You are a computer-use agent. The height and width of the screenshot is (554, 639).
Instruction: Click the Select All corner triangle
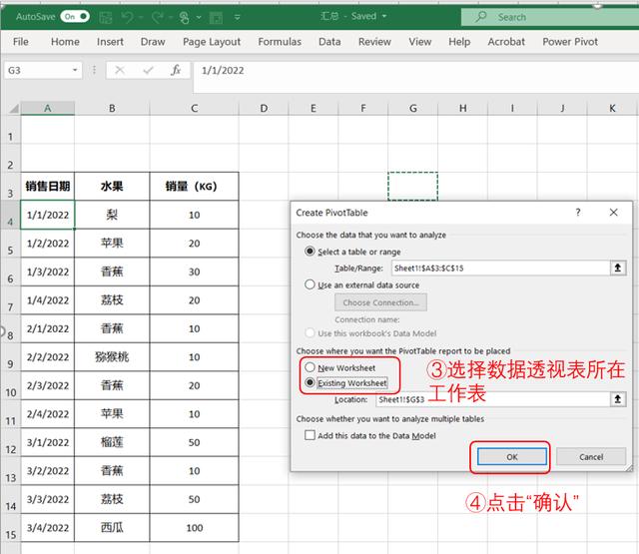(x=14, y=109)
